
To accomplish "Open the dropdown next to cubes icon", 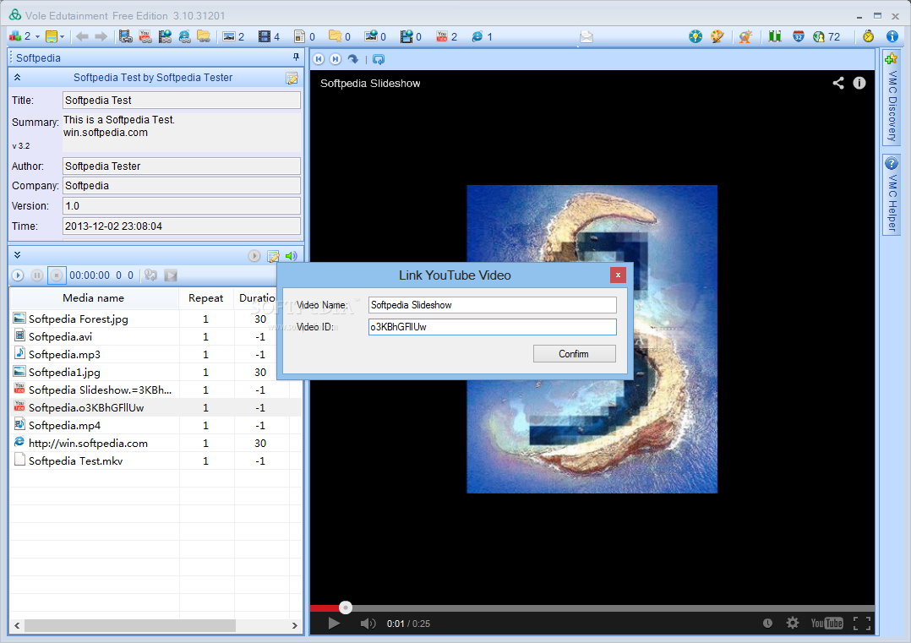I will [x=38, y=36].
